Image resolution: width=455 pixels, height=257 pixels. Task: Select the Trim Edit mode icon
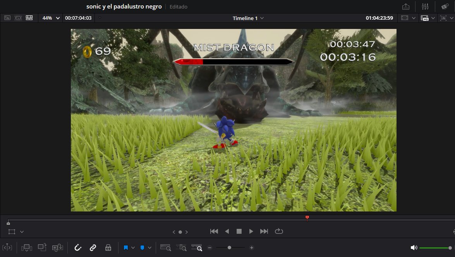click(7, 247)
